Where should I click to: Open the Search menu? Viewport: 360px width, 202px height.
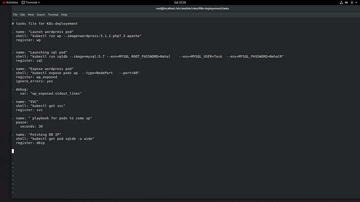(x=41, y=15)
